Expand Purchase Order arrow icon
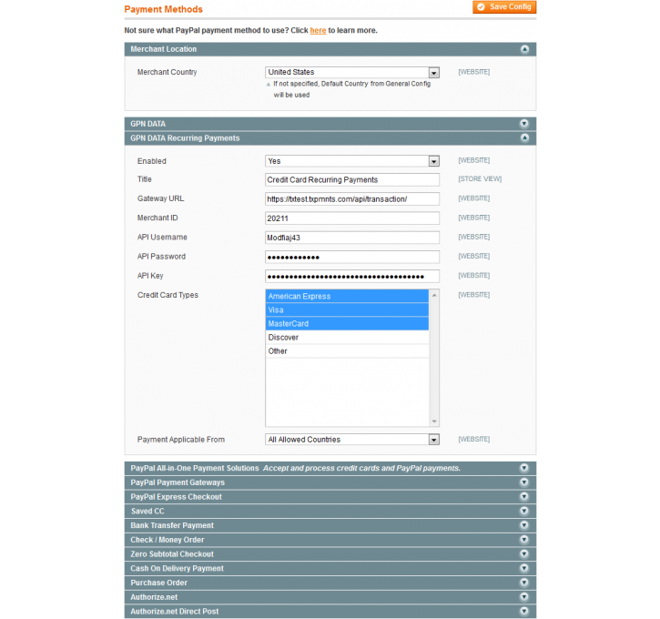 [x=524, y=583]
